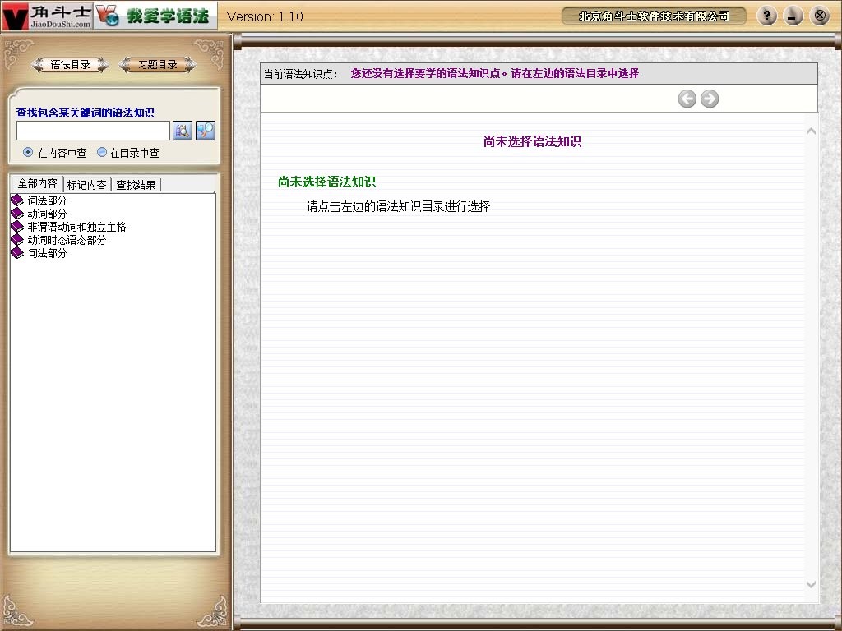Select the 在目录中查 radio button
Image resolution: width=842 pixels, height=631 pixels.
pos(103,152)
